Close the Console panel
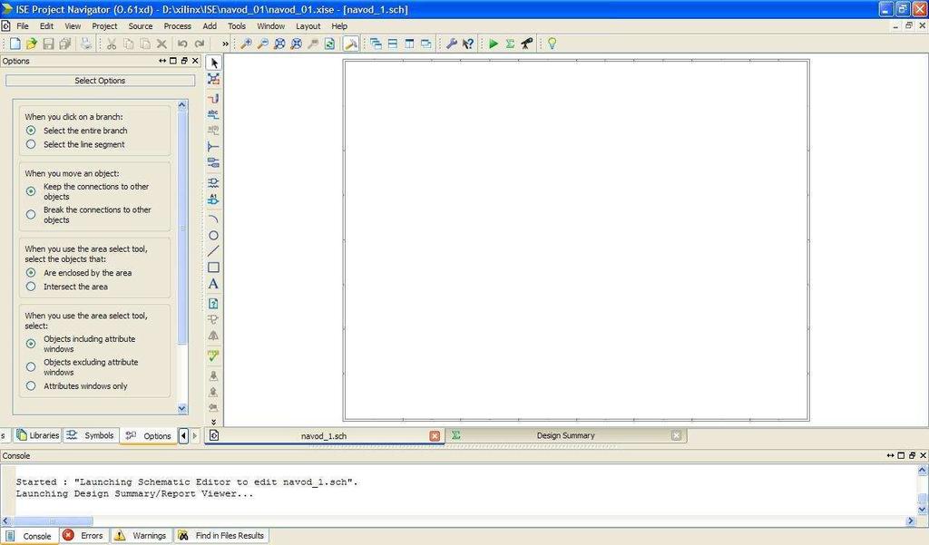This screenshot has height=545, width=929. pyautogui.click(x=923, y=455)
